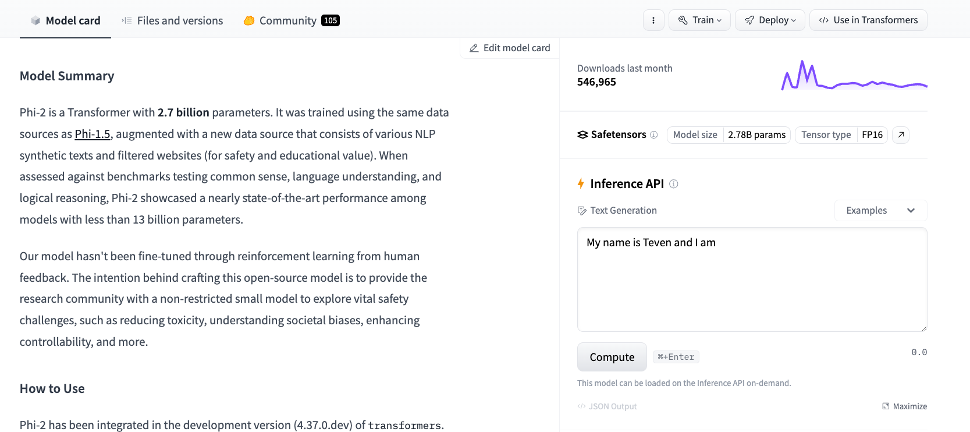Expand the Deploy dropdown
The image size is (970, 432).
tap(770, 20)
